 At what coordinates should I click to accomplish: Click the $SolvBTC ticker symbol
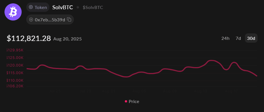click(93, 7)
